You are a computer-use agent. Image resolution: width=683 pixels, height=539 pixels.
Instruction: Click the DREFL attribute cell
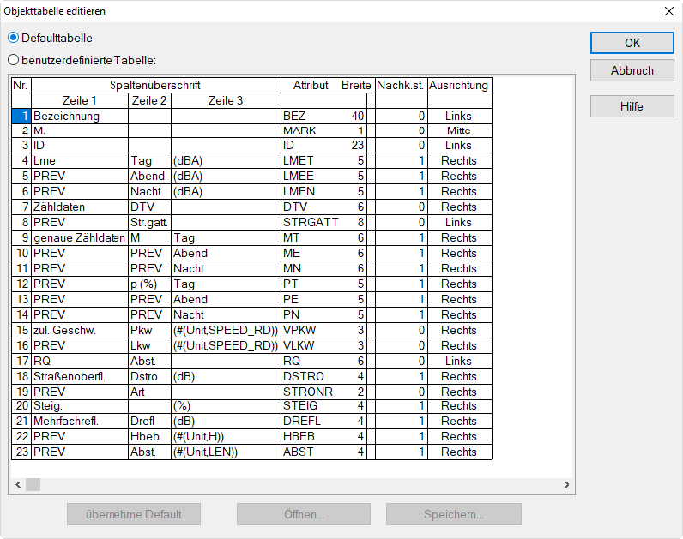click(x=323, y=421)
